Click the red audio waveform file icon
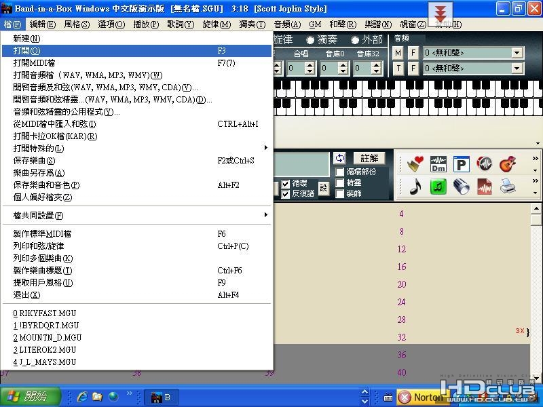 (x=484, y=187)
